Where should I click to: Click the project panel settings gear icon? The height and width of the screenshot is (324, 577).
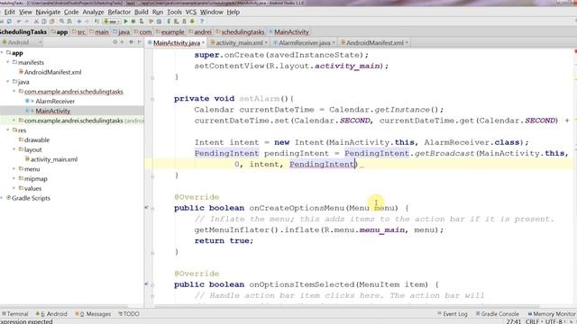pos(131,42)
